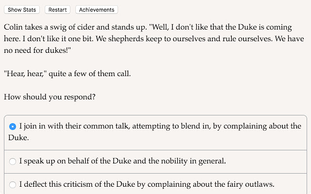Click the line '"Hear, hear," quite a few of them call'
The width and height of the screenshot is (311, 194).
click(x=68, y=73)
